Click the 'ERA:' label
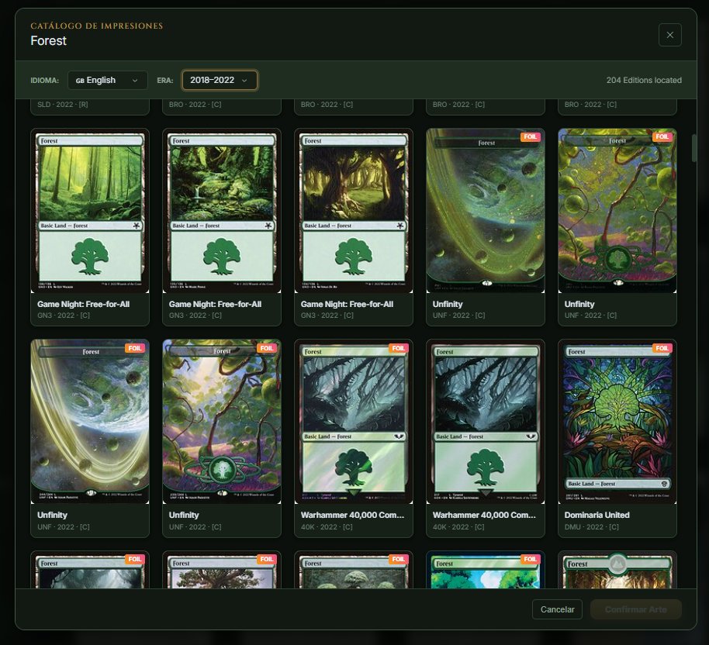Image resolution: width=709 pixels, height=645 pixels. (165, 81)
